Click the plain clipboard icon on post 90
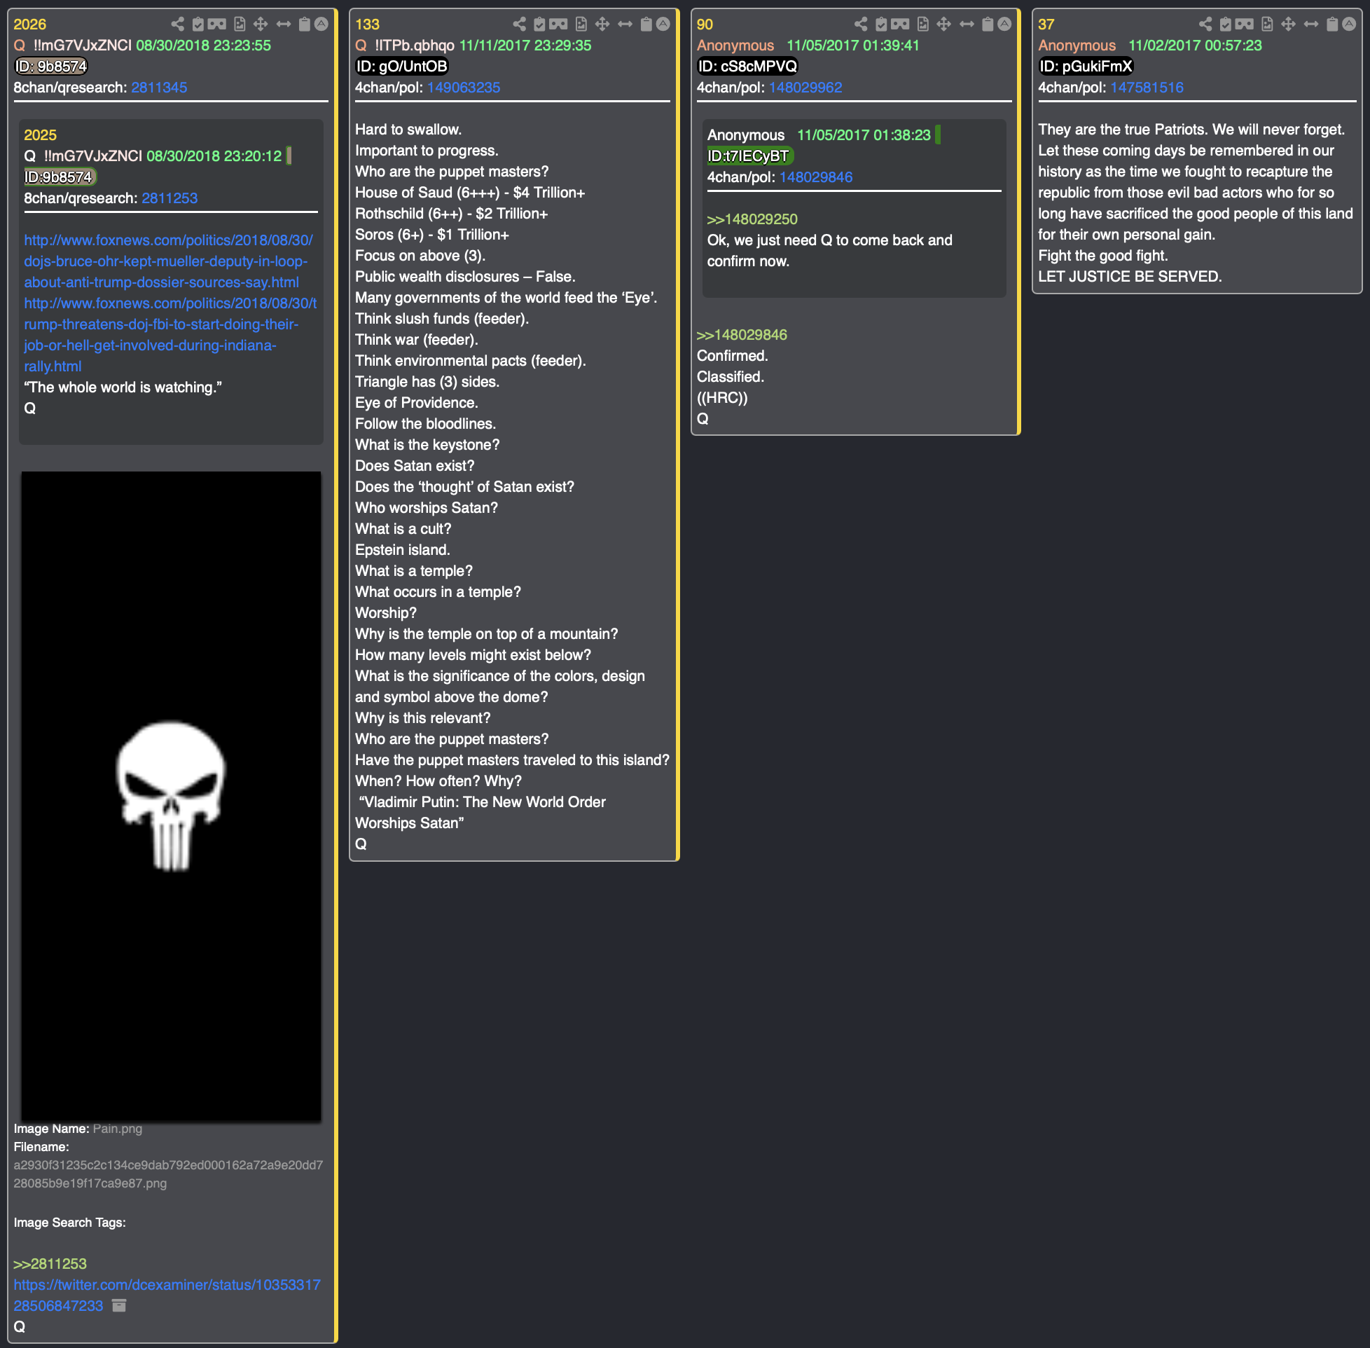Viewport: 1370px width, 1348px height. (x=988, y=24)
